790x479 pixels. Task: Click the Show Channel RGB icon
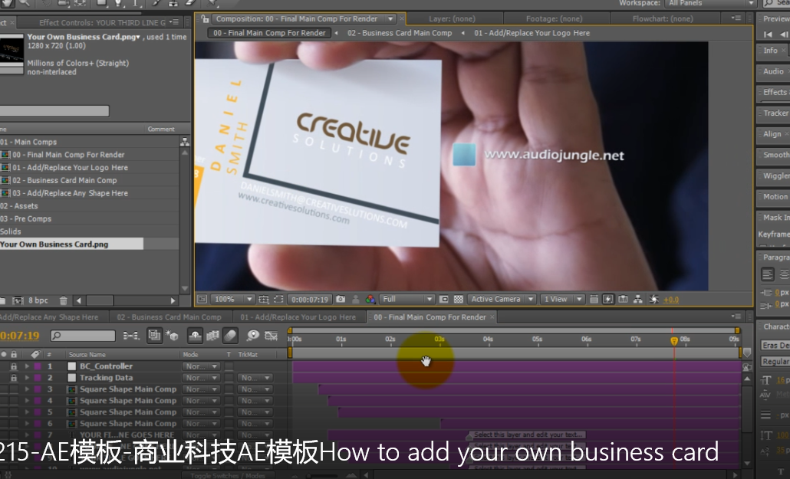point(370,299)
